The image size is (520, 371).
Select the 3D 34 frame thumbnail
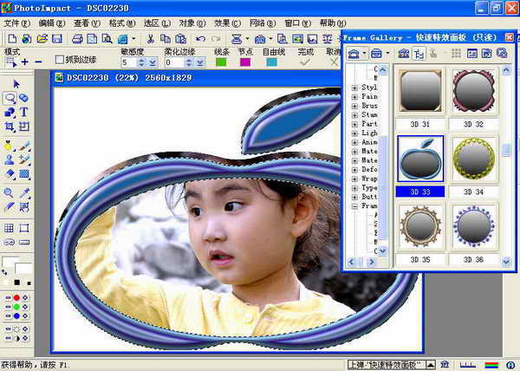(472, 159)
